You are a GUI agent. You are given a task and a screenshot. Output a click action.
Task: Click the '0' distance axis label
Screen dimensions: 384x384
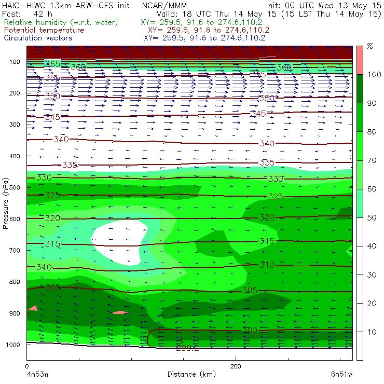coord(27,366)
